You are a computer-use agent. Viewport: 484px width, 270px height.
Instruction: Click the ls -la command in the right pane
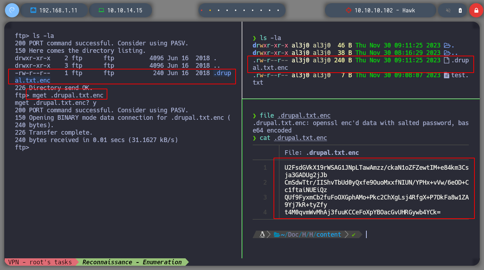tap(270, 38)
